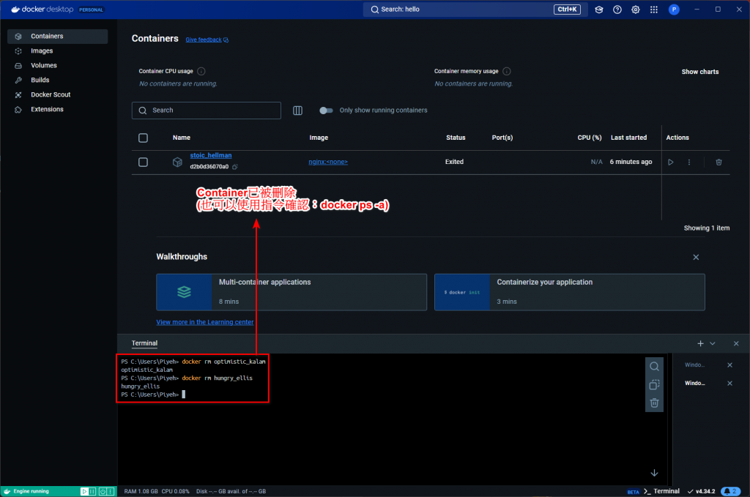
Task: Select the Terminal tab
Action: click(x=144, y=343)
